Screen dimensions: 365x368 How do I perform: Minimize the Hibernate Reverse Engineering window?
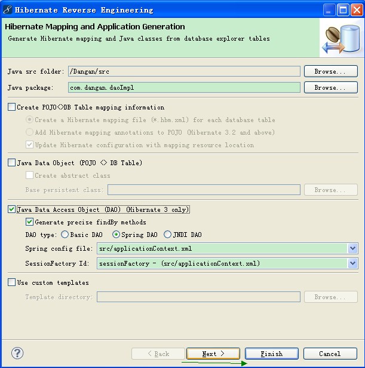click(x=329, y=10)
